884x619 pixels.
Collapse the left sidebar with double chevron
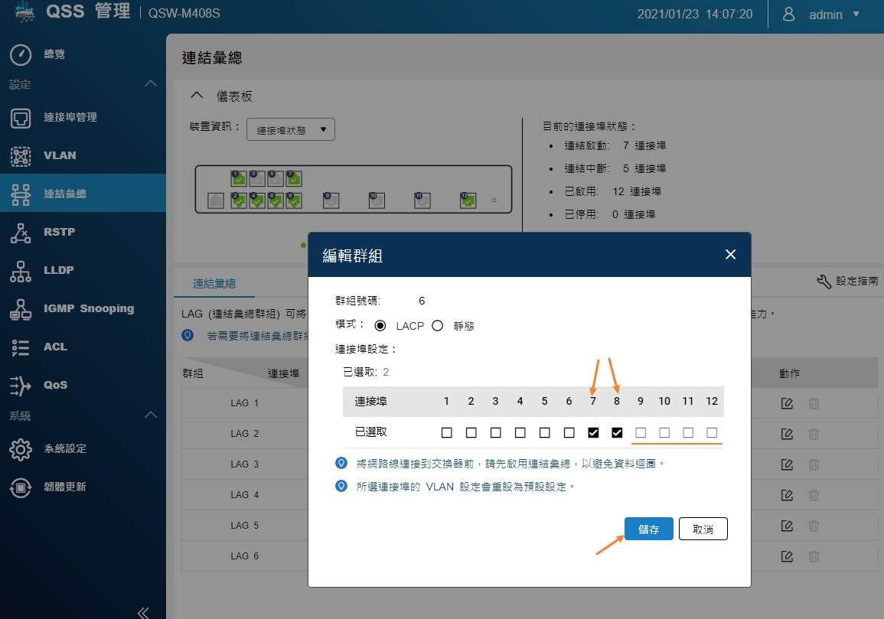142,611
